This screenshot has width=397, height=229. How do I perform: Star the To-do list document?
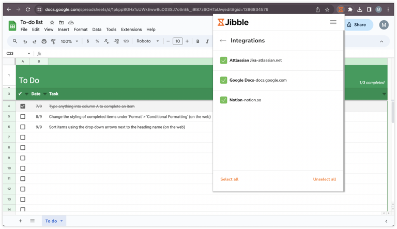(52, 23)
